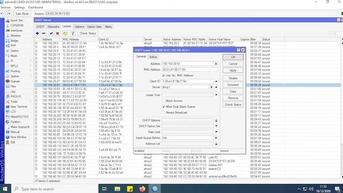The image size is (343, 193).
Task: Click the red minus remove lease icon
Action: tap(44, 33)
